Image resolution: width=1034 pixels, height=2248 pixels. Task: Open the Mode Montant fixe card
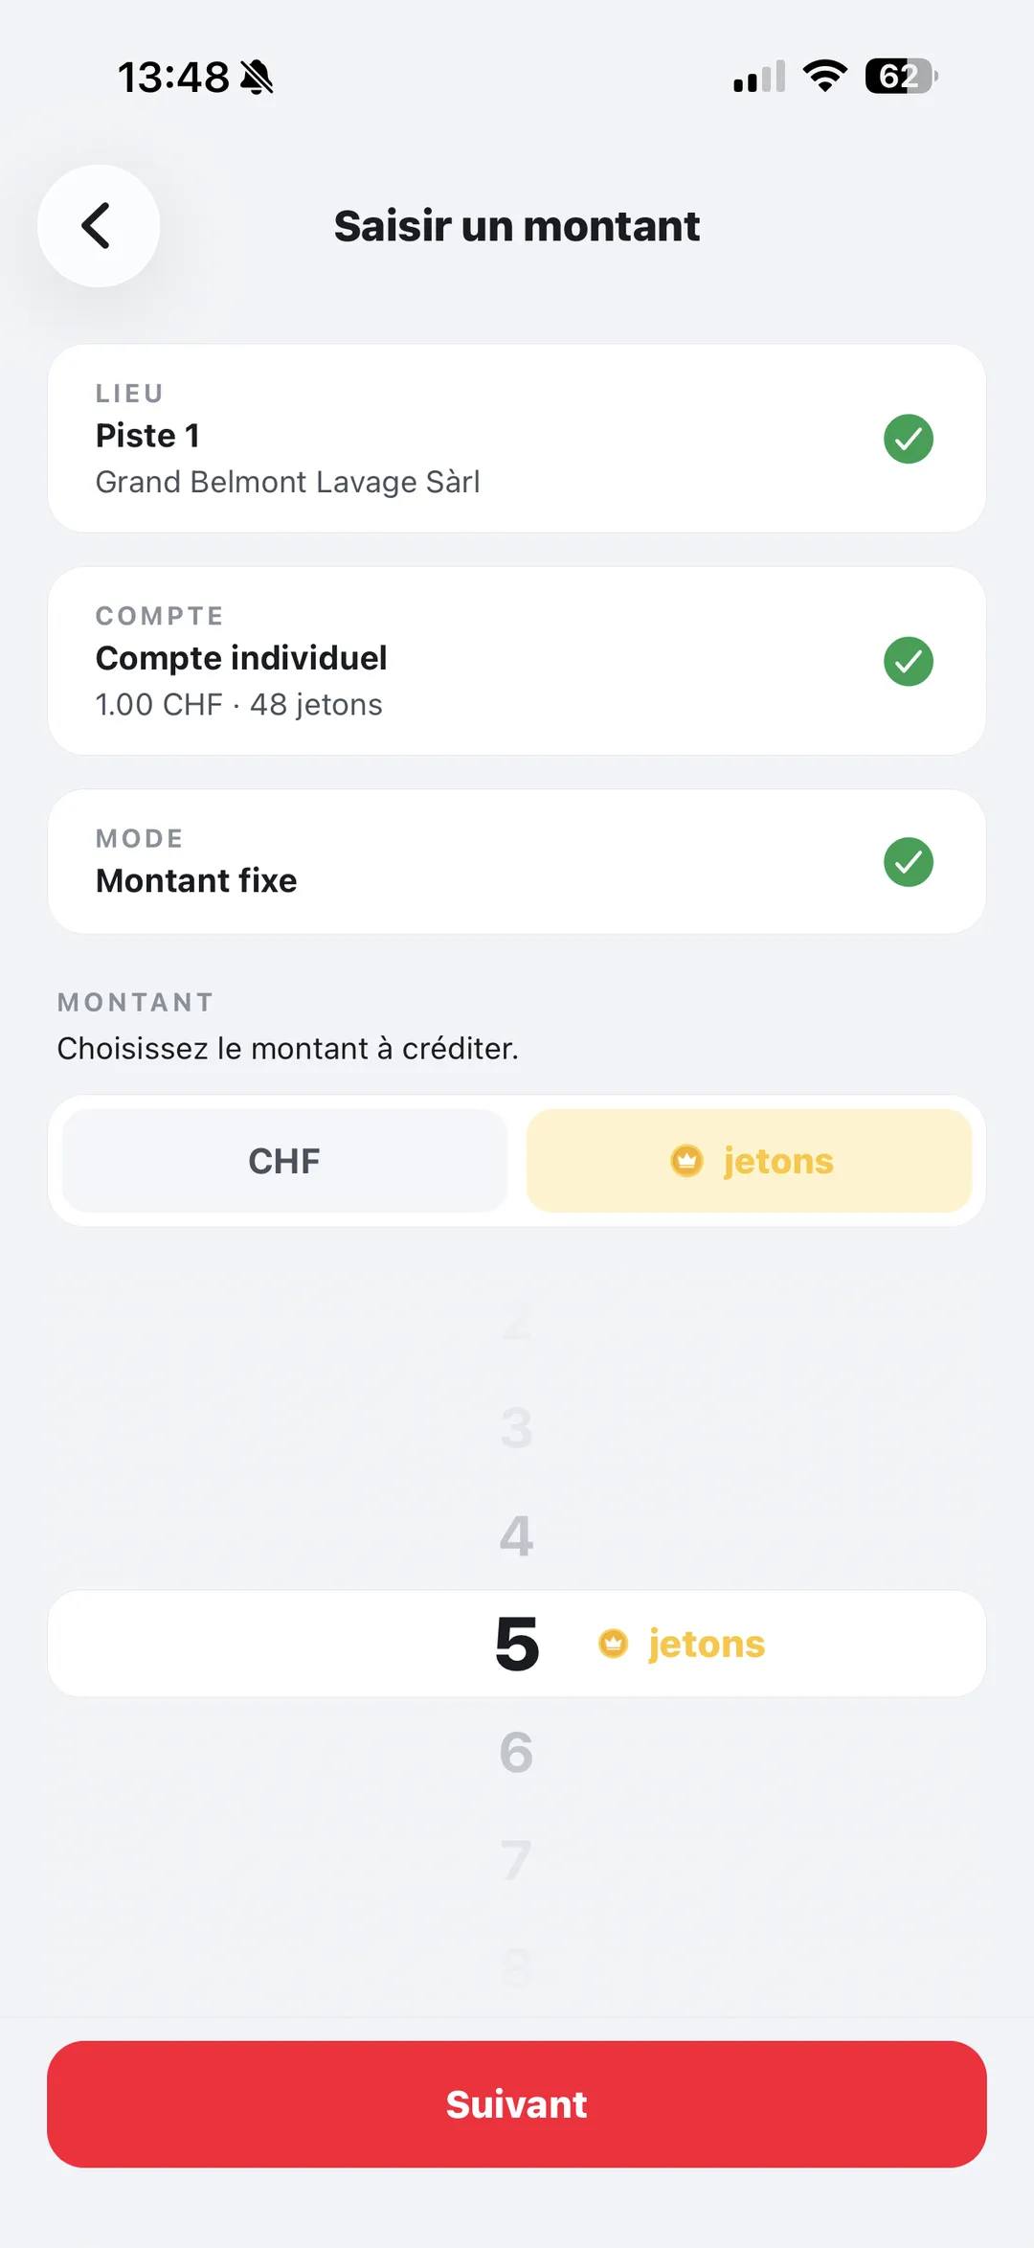pos(517,862)
